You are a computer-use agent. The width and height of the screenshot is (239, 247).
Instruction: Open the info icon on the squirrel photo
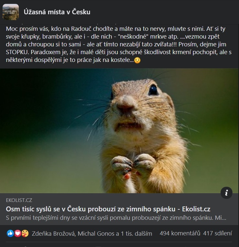click(226, 193)
